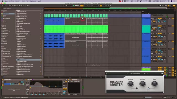Image resolution: width=177 pixels, height=99 pixels.
Task: Click the Attack knob in Transient Master
Action: click(131, 84)
